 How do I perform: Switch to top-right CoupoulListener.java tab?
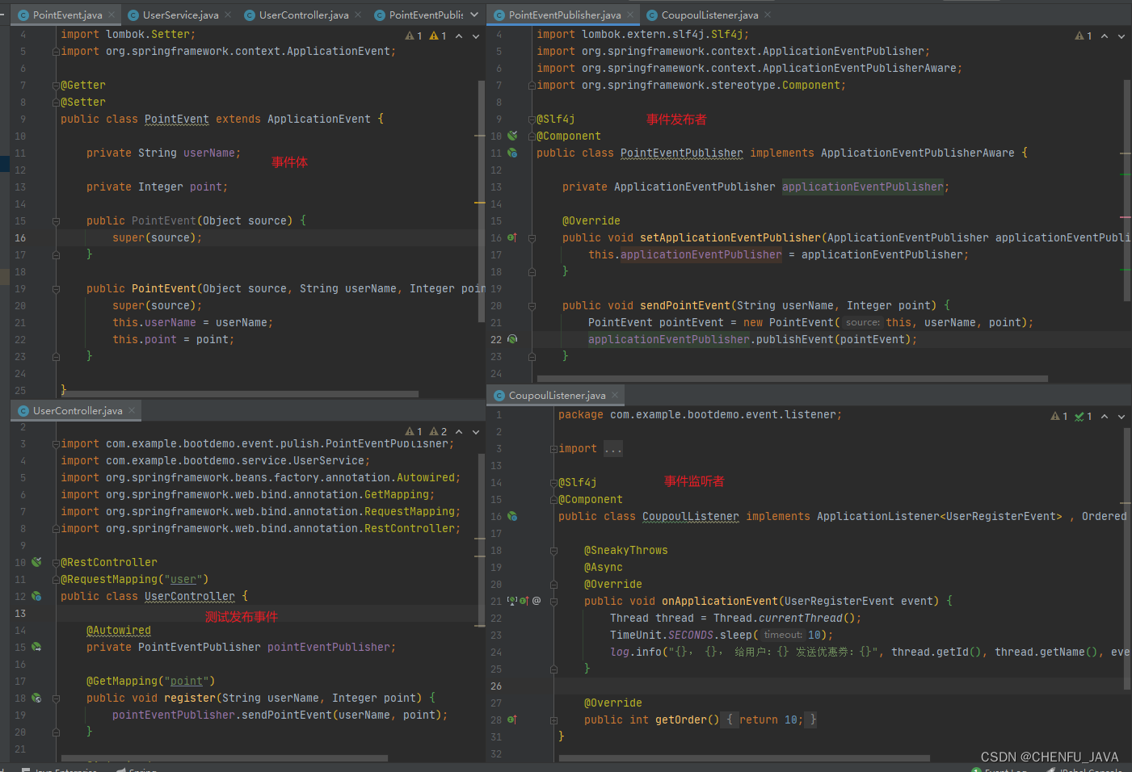[709, 15]
